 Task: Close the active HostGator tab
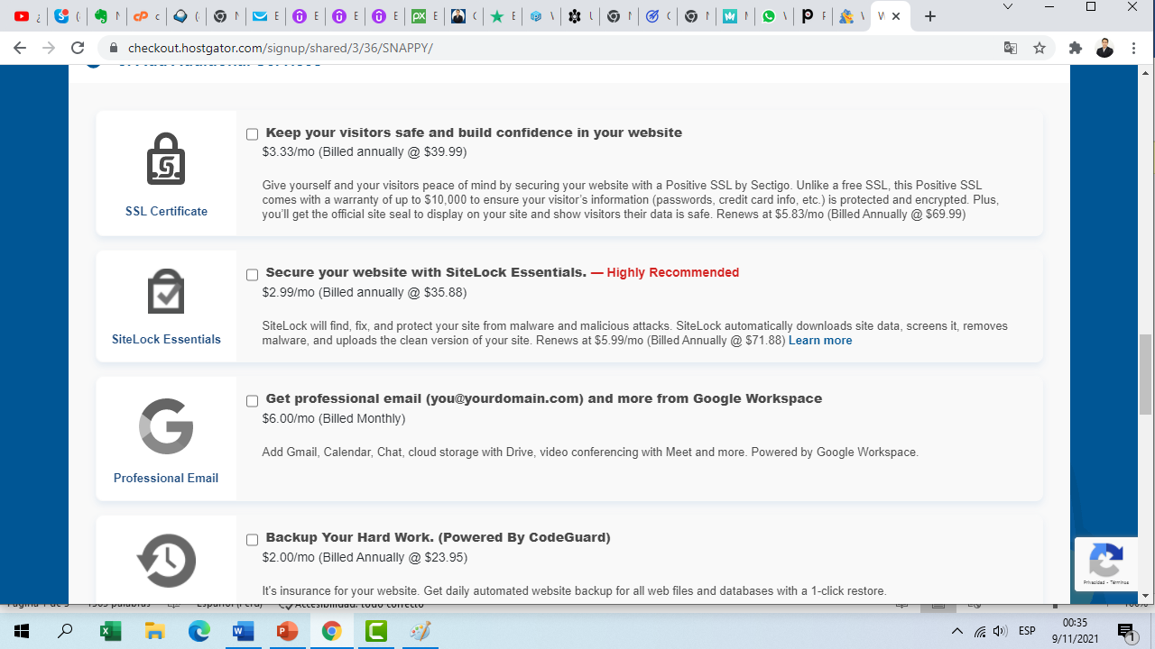[896, 16]
